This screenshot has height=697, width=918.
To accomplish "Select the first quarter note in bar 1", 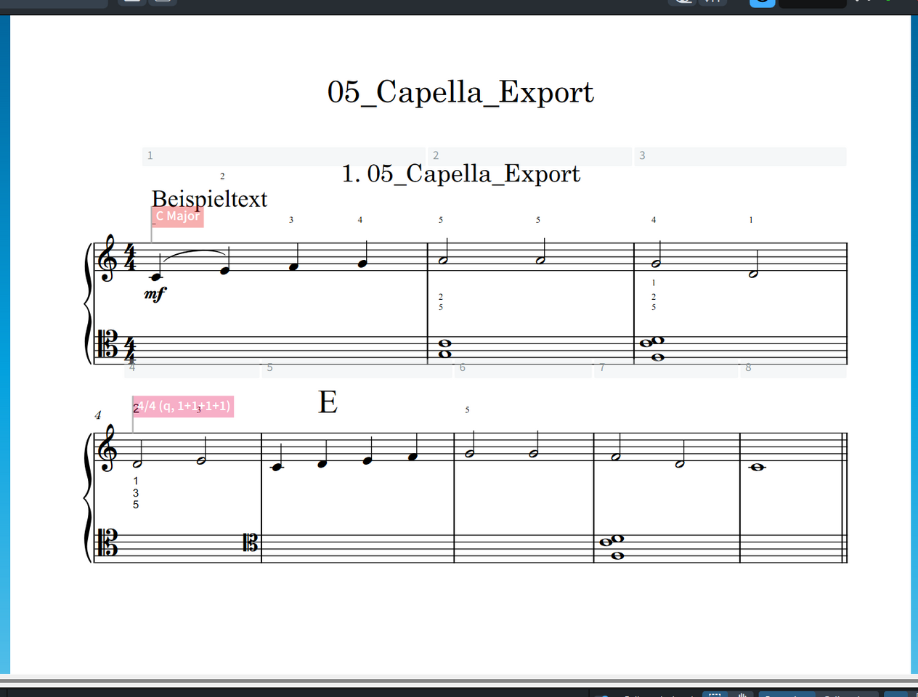I will coord(155,277).
